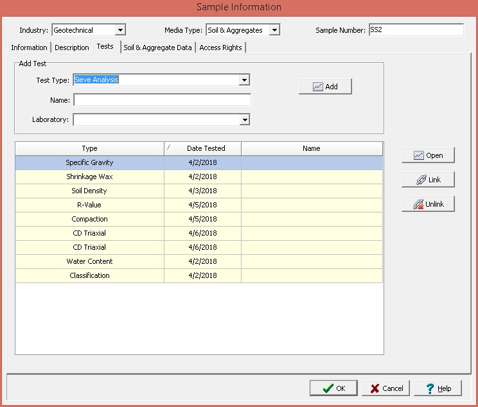Image resolution: width=478 pixels, height=407 pixels.
Task: Select the Compaction test row
Action: click(89, 219)
